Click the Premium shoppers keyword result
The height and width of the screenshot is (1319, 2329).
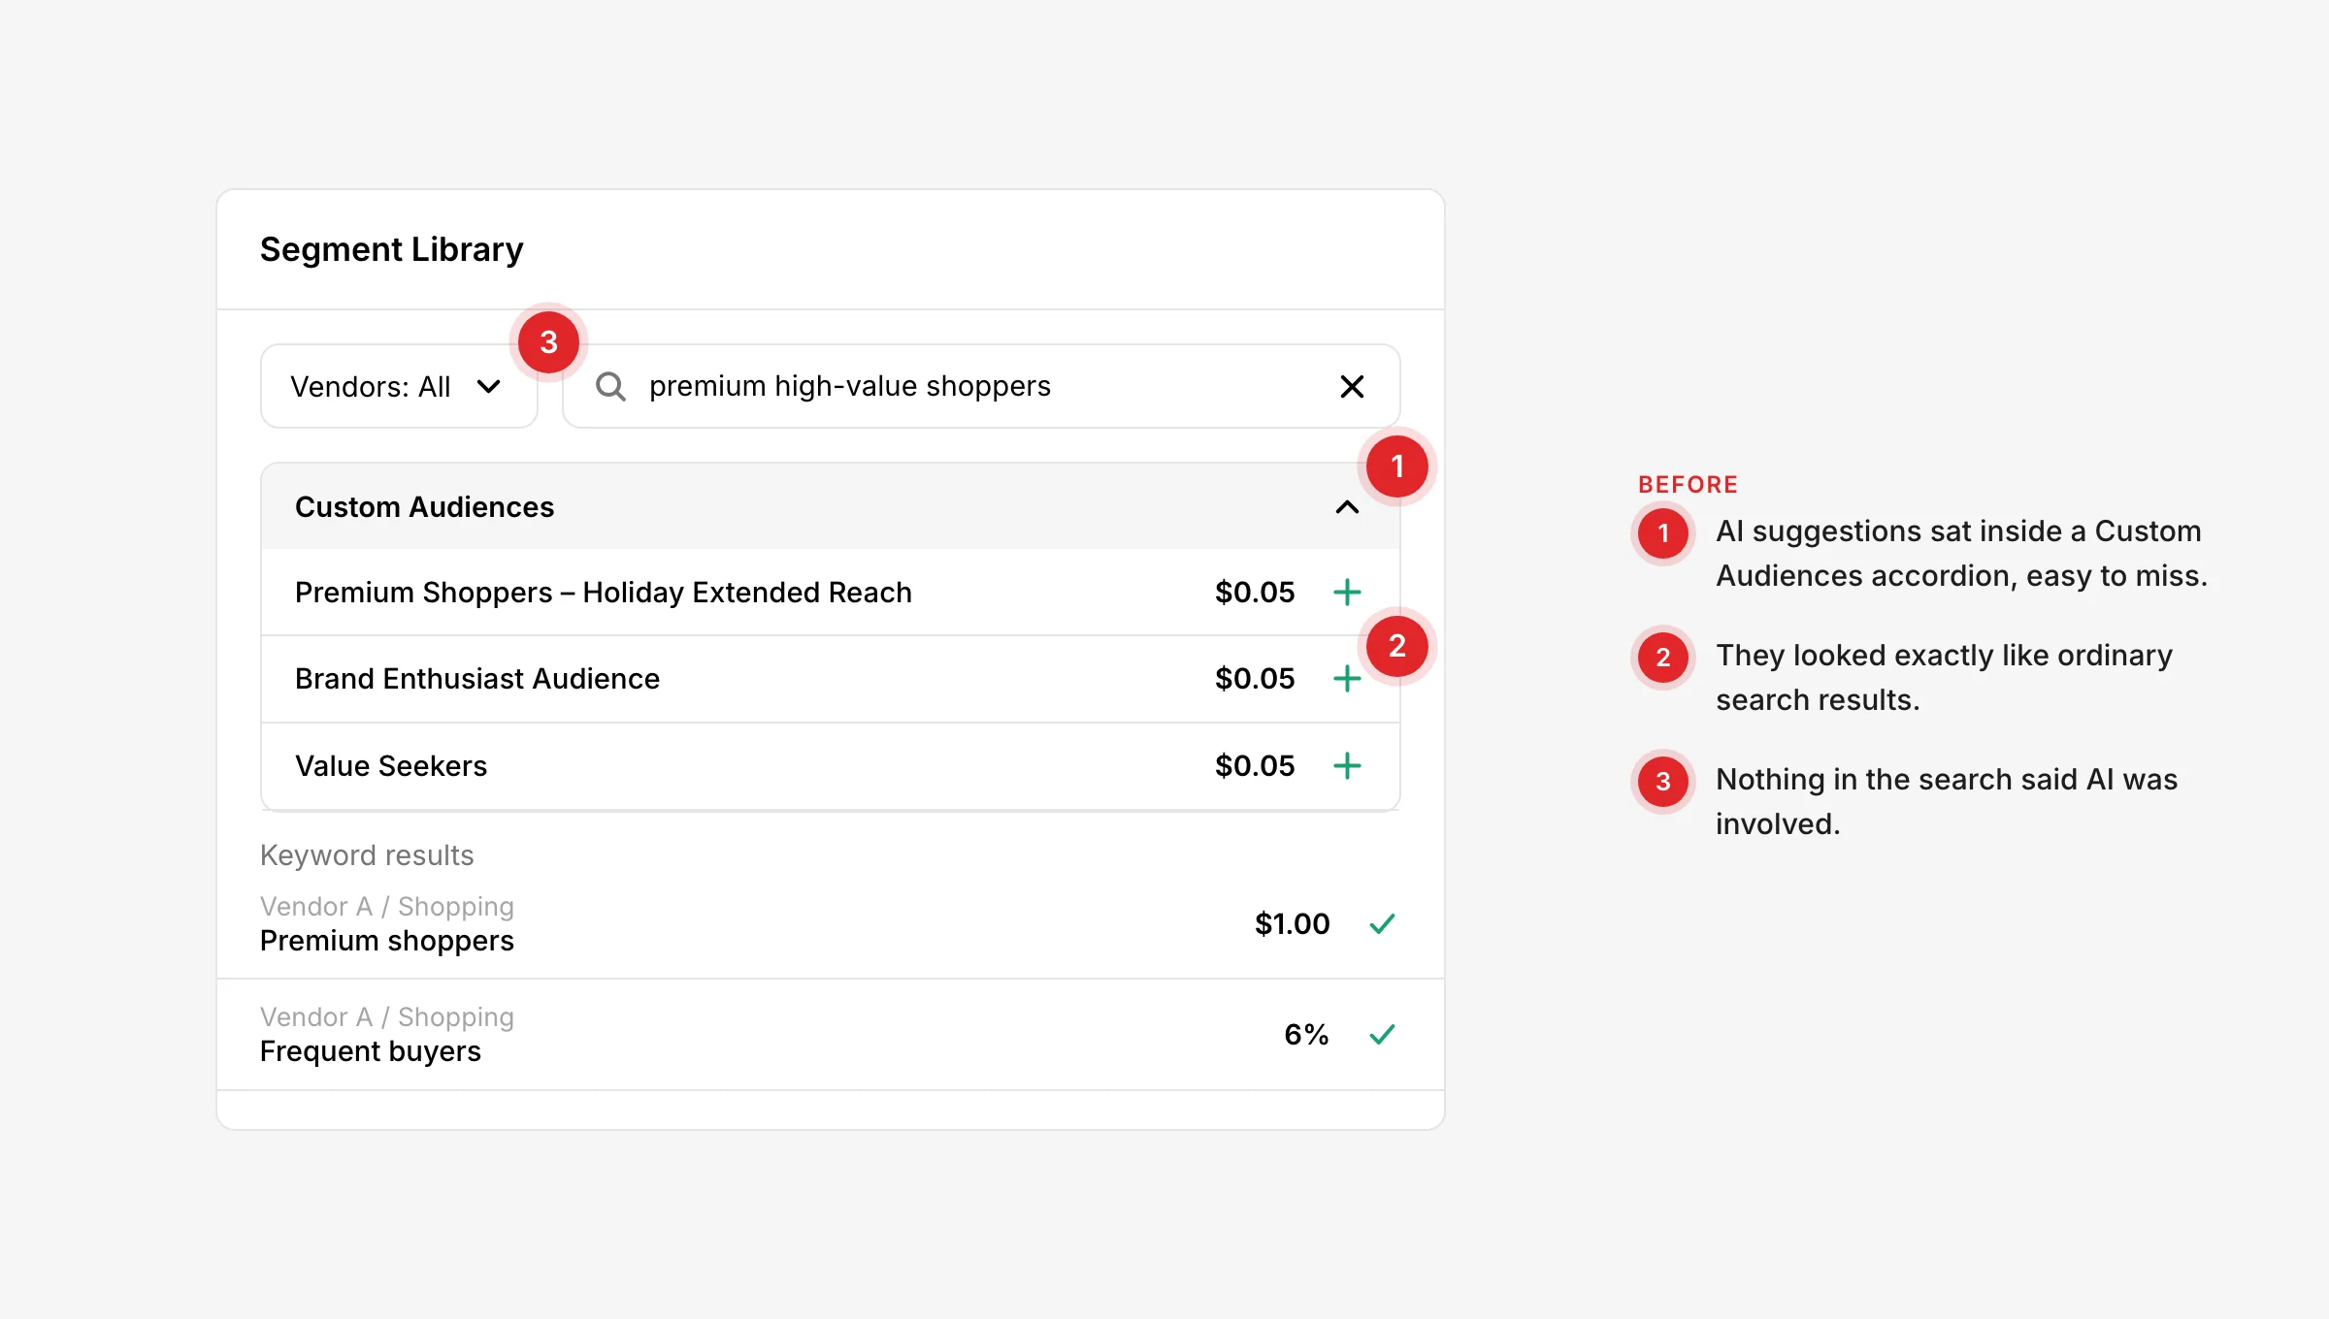click(387, 940)
